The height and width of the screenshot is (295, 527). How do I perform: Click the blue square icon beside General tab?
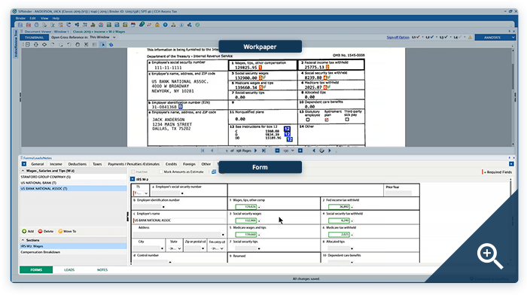click(x=24, y=164)
